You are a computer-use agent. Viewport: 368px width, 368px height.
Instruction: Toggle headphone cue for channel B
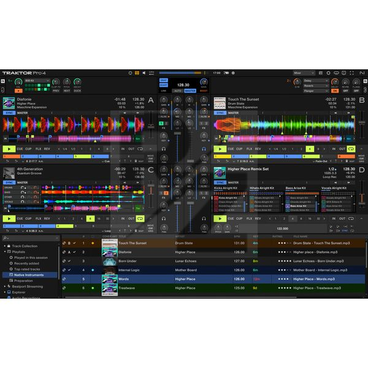204,149
